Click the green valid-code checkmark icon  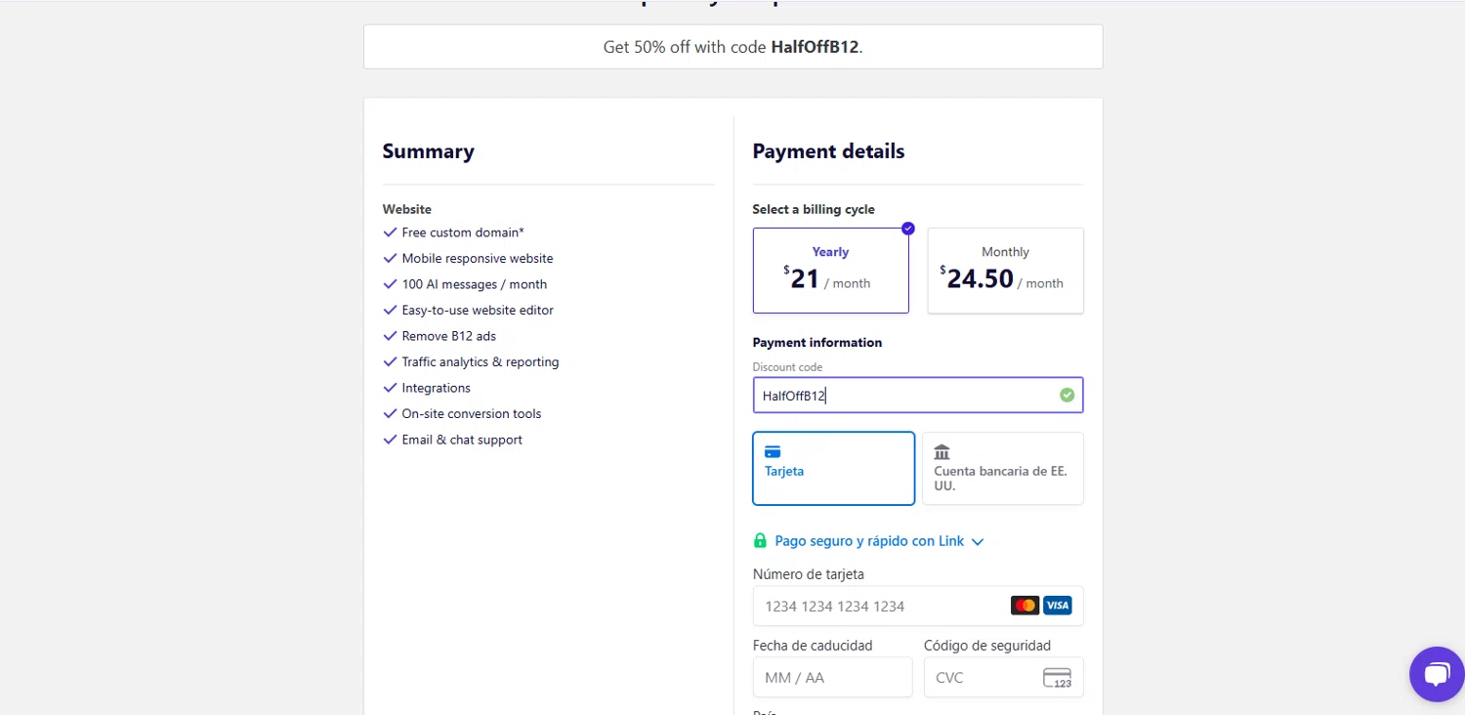[1067, 396]
